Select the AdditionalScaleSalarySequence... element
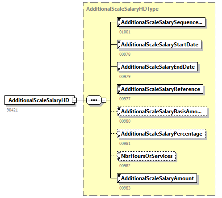 (x=161, y=22)
